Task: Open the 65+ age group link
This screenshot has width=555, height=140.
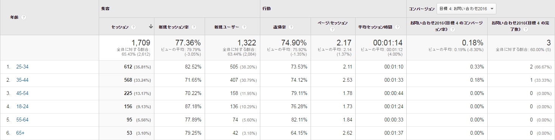Action: point(20,133)
